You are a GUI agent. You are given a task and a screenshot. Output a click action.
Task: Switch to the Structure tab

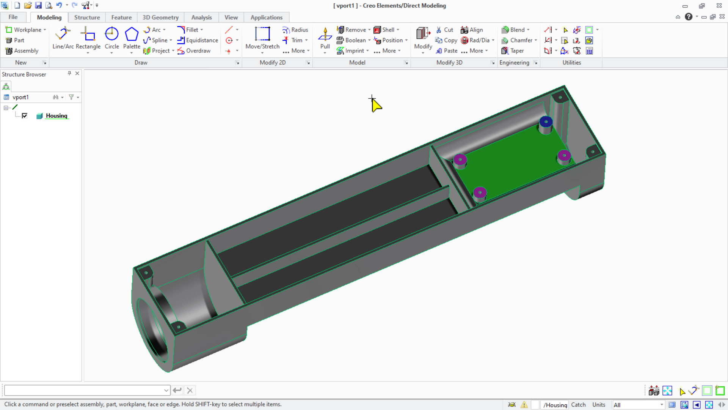(87, 17)
